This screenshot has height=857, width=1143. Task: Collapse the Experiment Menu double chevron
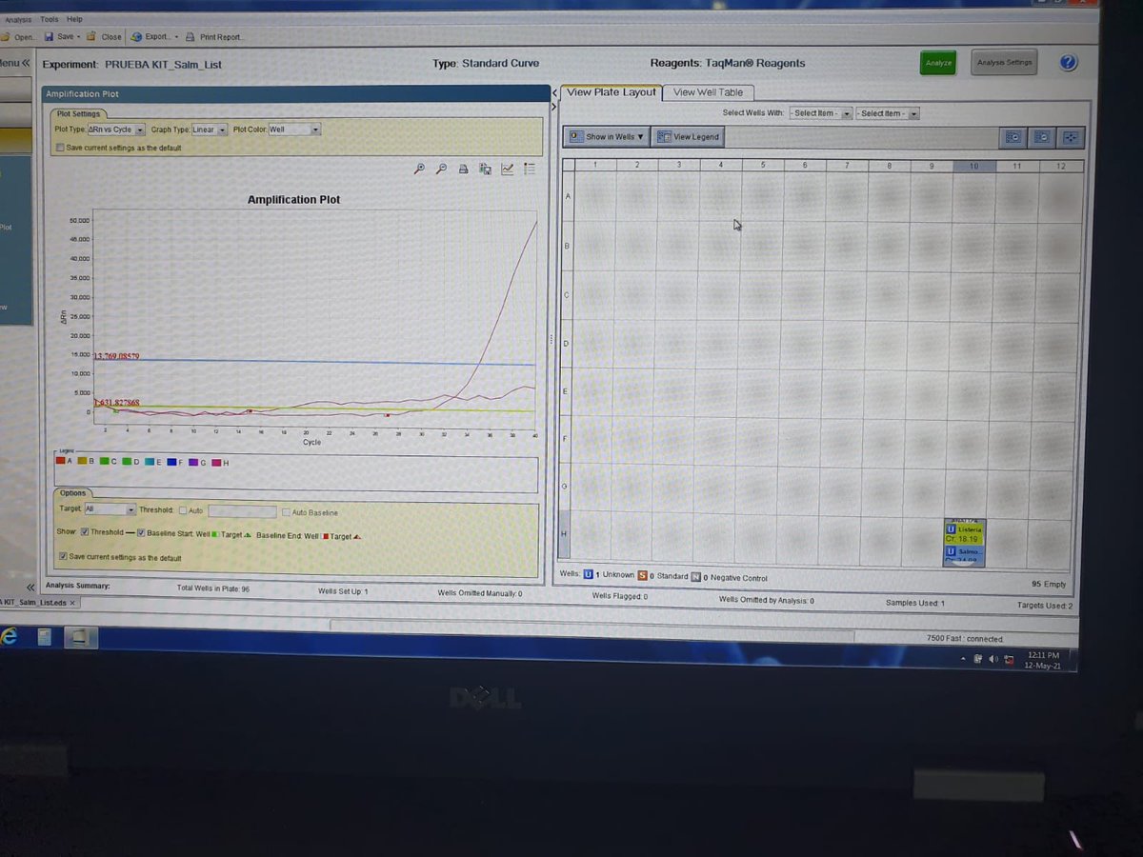(x=28, y=63)
